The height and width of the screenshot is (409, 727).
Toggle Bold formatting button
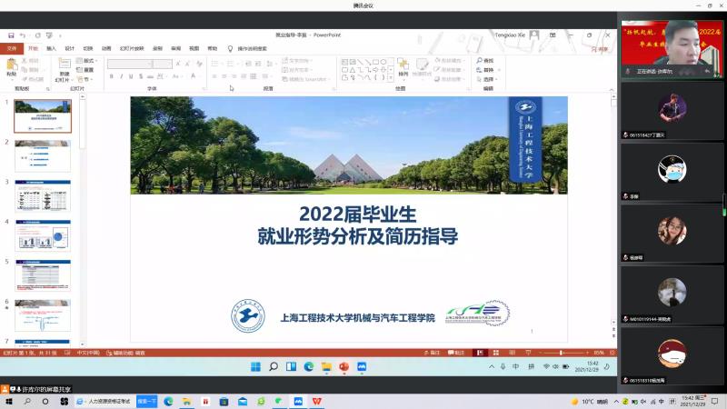[x=111, y=76]
